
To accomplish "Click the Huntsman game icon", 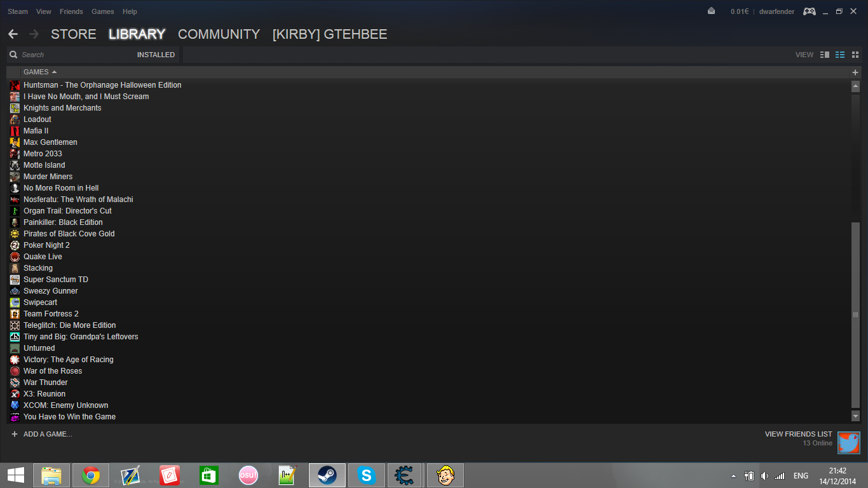I will pos(15,85).
